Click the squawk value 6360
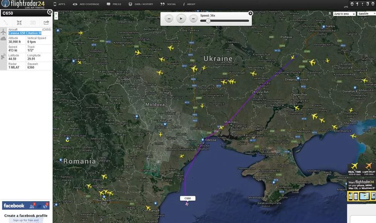The width and height of the screenshot is (376, 223). 31,67
